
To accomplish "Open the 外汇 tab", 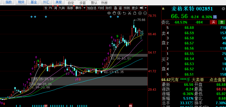I will pos(46,2).
